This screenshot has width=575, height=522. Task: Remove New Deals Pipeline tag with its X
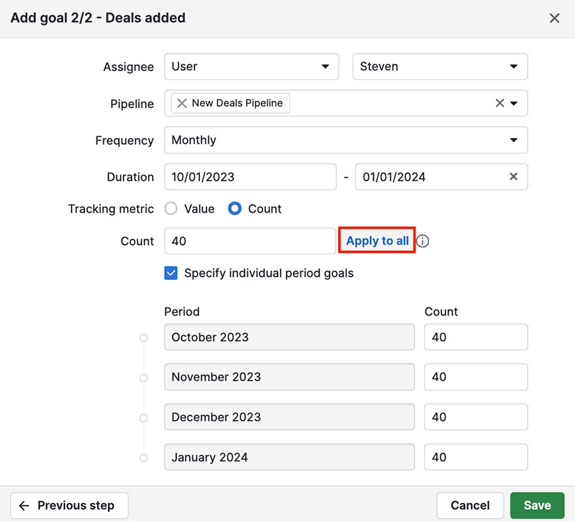tap(182, 103)
